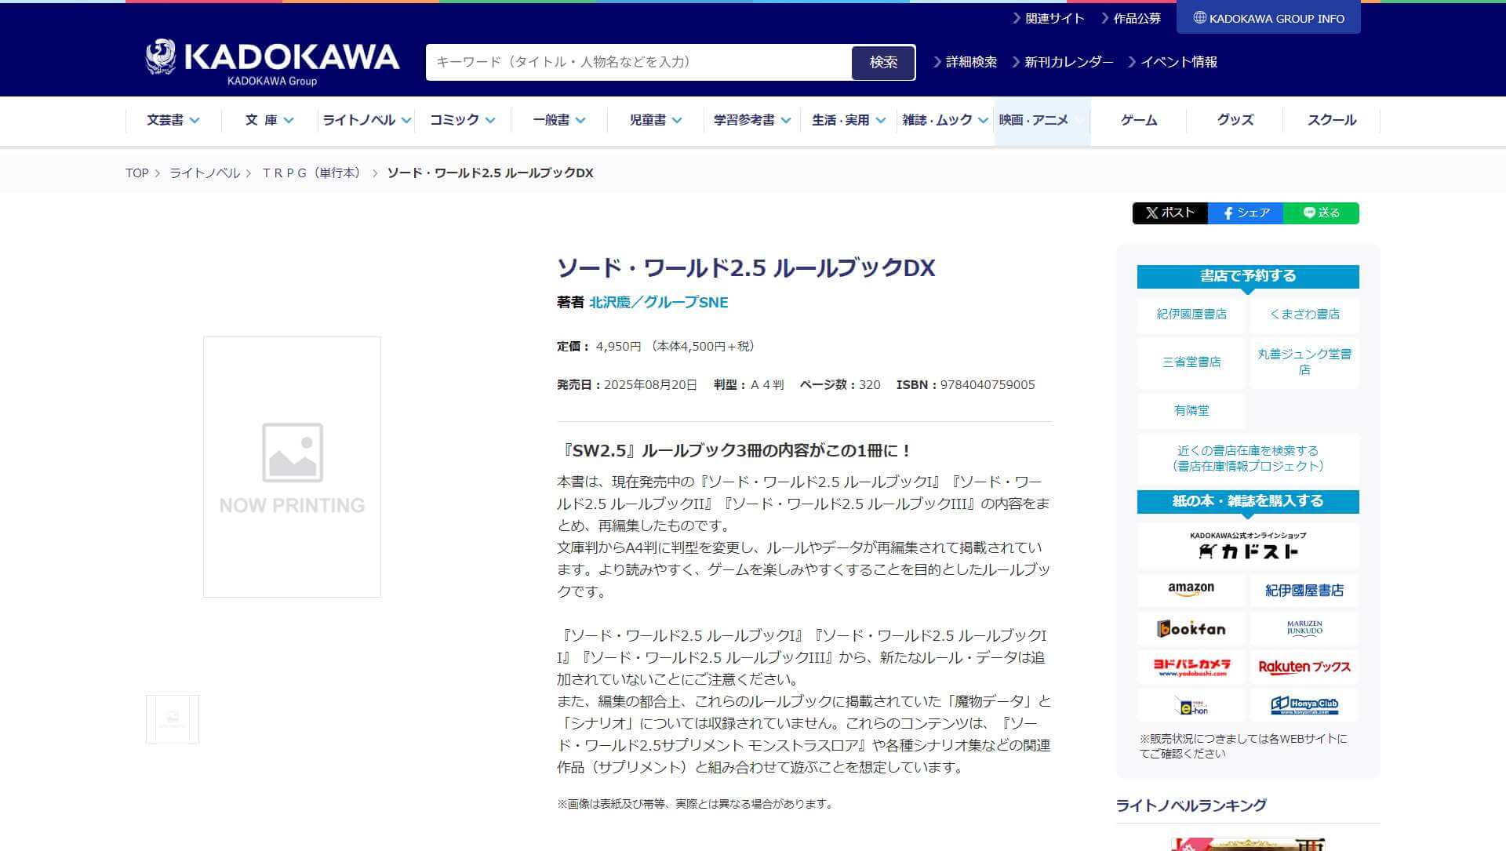Focus the keyword search input field
The height and width of the screenshot is (851, 1506).
click(638, 62)
